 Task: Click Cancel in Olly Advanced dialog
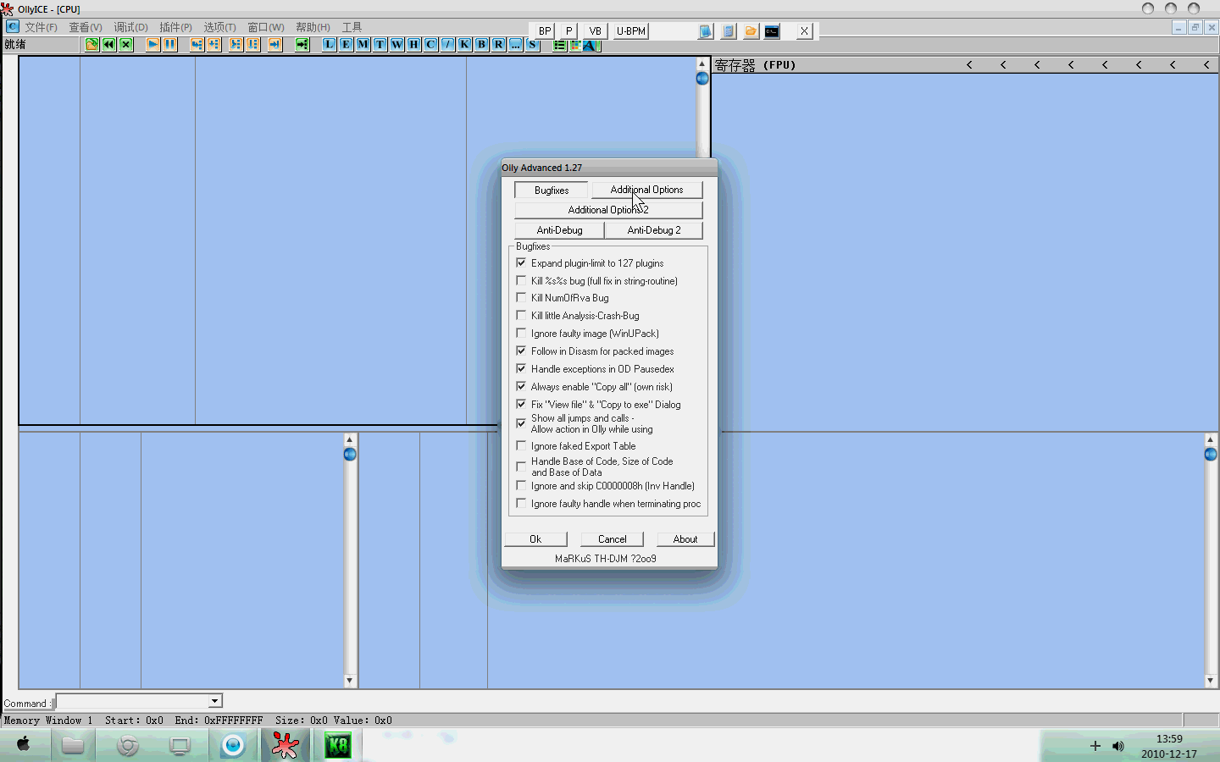[x=613, y=539]
